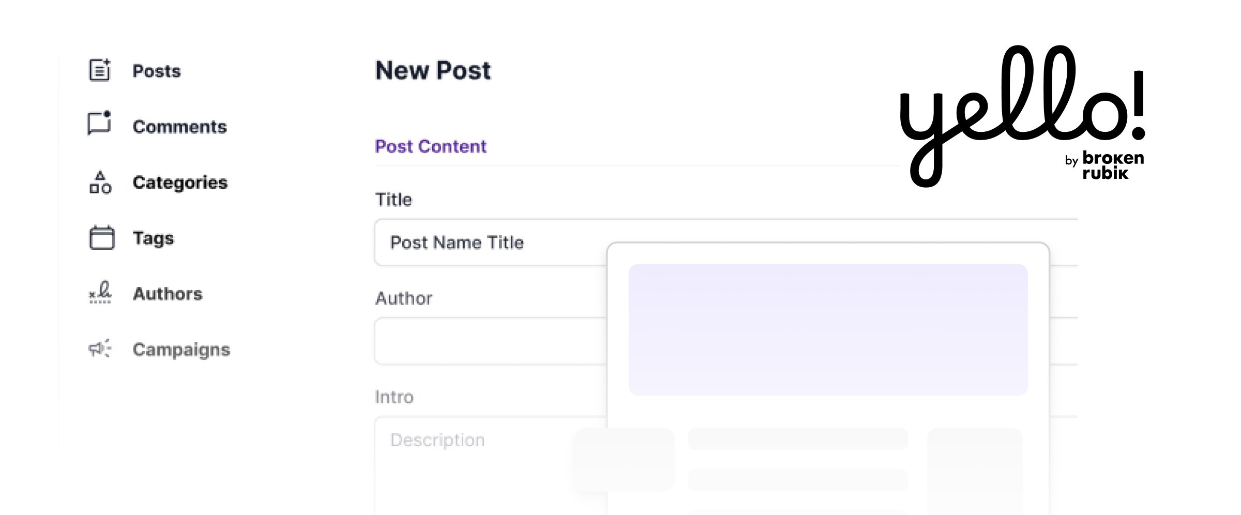Click the New Post heading

432,70
